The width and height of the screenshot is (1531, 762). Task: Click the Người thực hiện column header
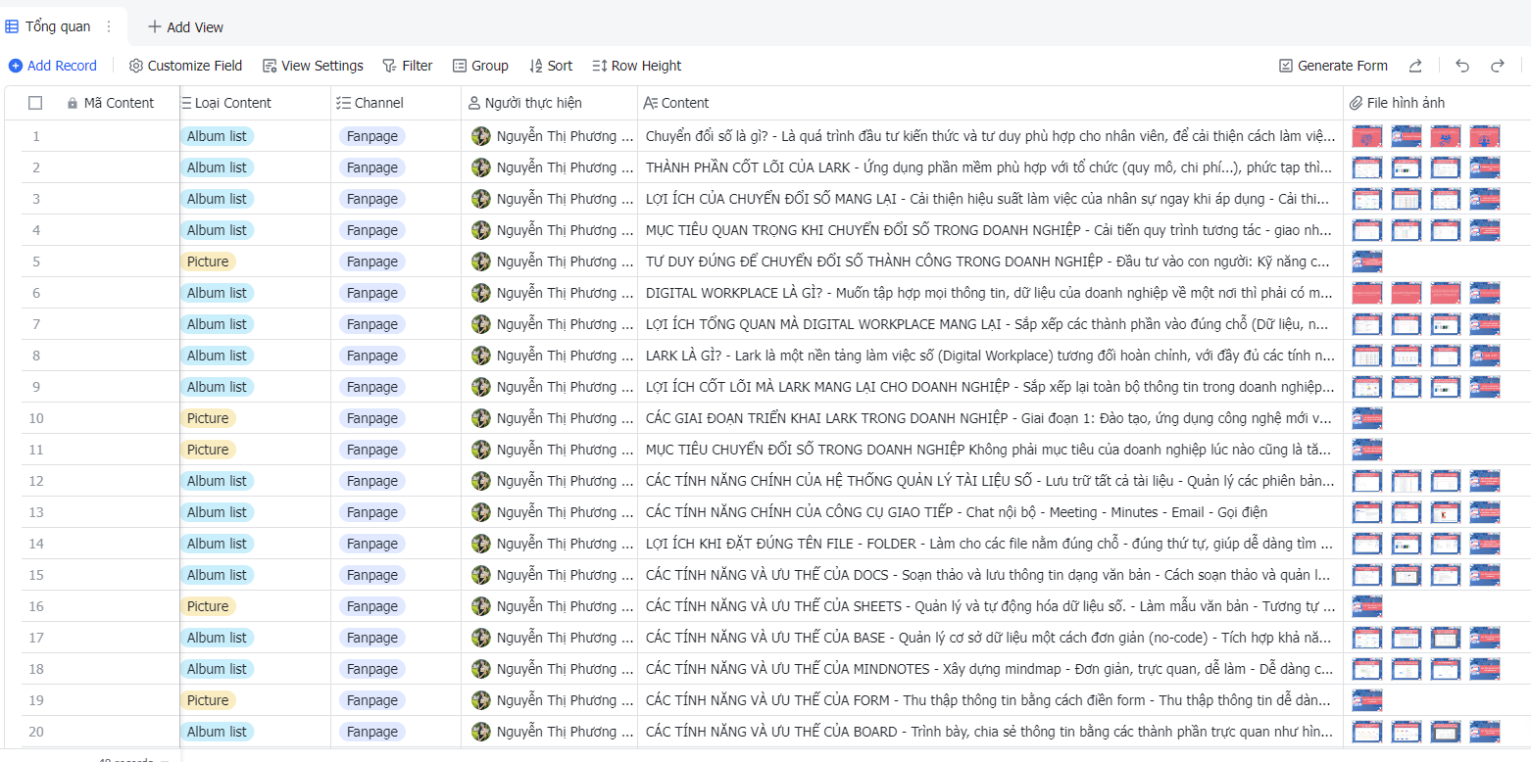click(550, 103)
